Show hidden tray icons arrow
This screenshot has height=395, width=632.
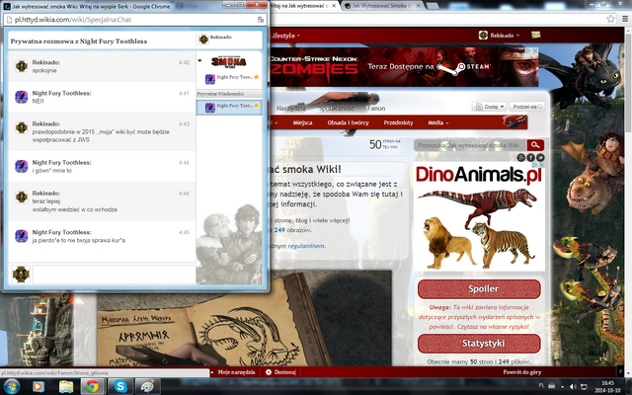click(x=564, y=387)
